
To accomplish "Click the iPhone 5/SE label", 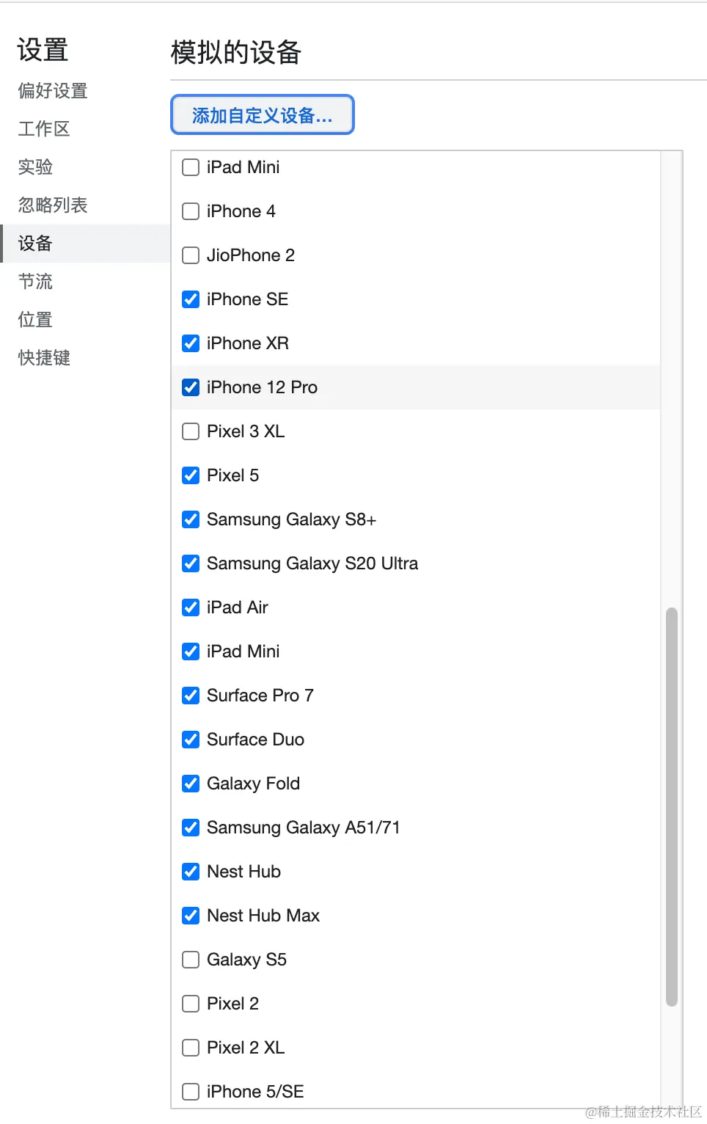I will (255, 1092).
